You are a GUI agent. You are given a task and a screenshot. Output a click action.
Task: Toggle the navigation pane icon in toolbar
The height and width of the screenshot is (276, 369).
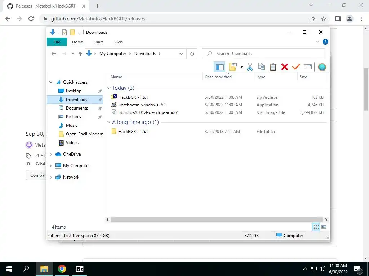click(x=219, y=67)
